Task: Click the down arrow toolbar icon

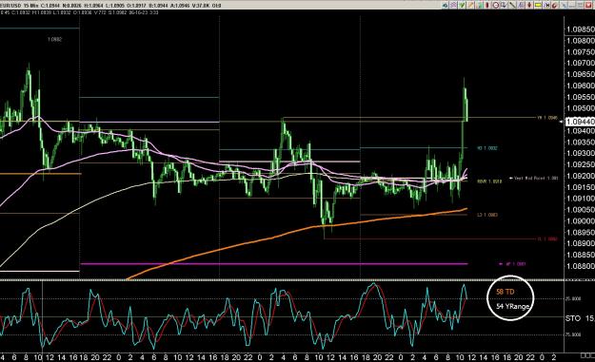Action: [504, 6]
